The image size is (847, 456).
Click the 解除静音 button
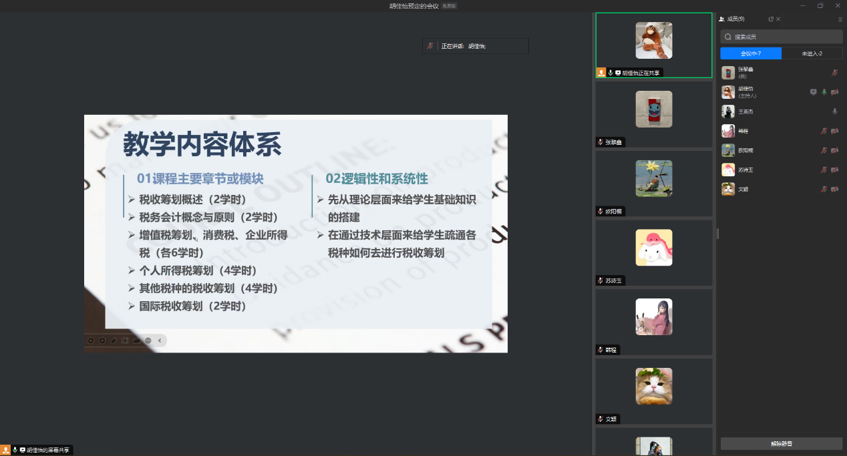point(781,443)
